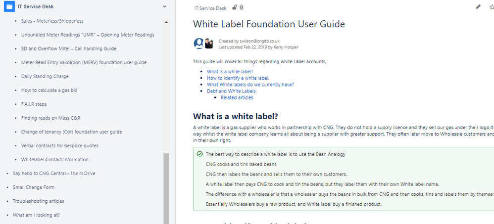Open Unbundled Meter Readings UMR page
The image size is (494, 224).
coord(88,35)
